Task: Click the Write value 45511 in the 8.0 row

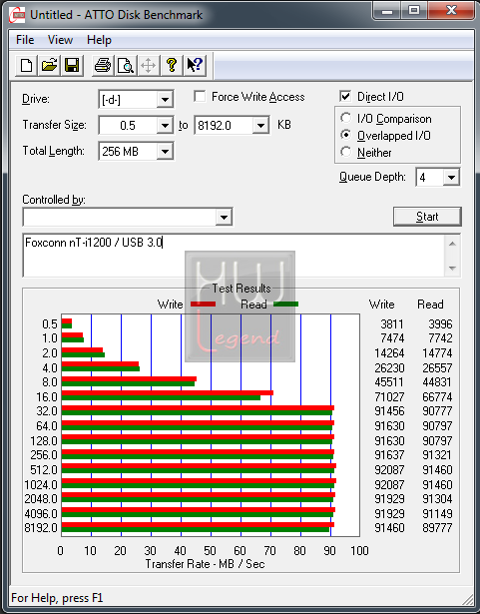Action: click(x=389, y=382)
